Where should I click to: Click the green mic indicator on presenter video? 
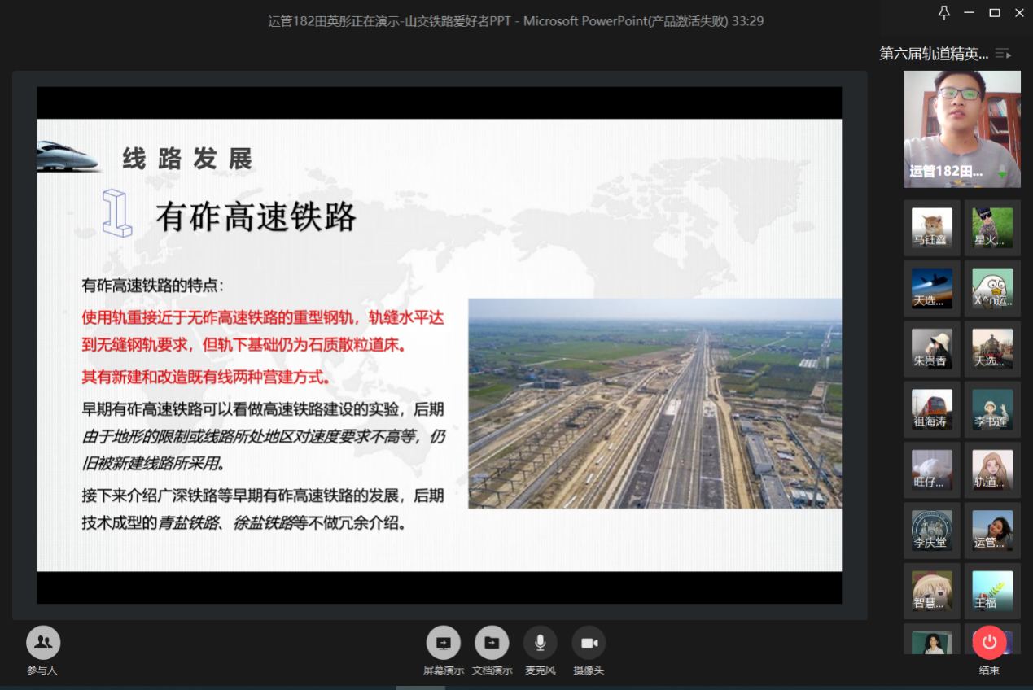(x=1003, y=173)
